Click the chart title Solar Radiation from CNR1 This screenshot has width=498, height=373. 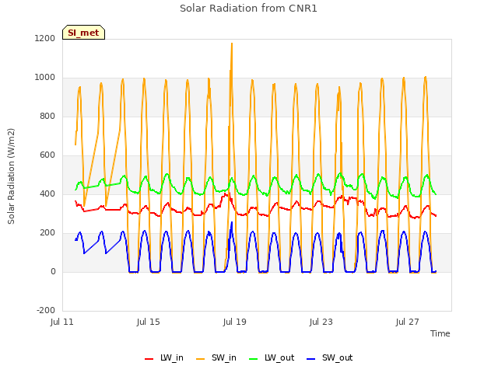[x=248, y=9]
